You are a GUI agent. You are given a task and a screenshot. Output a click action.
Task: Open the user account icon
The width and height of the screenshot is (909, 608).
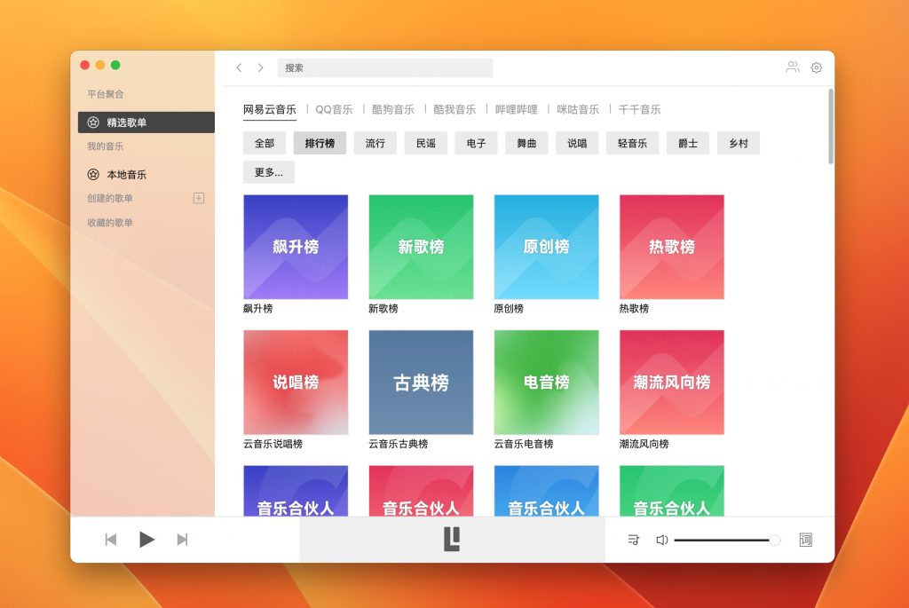click(x=793, y=67)
